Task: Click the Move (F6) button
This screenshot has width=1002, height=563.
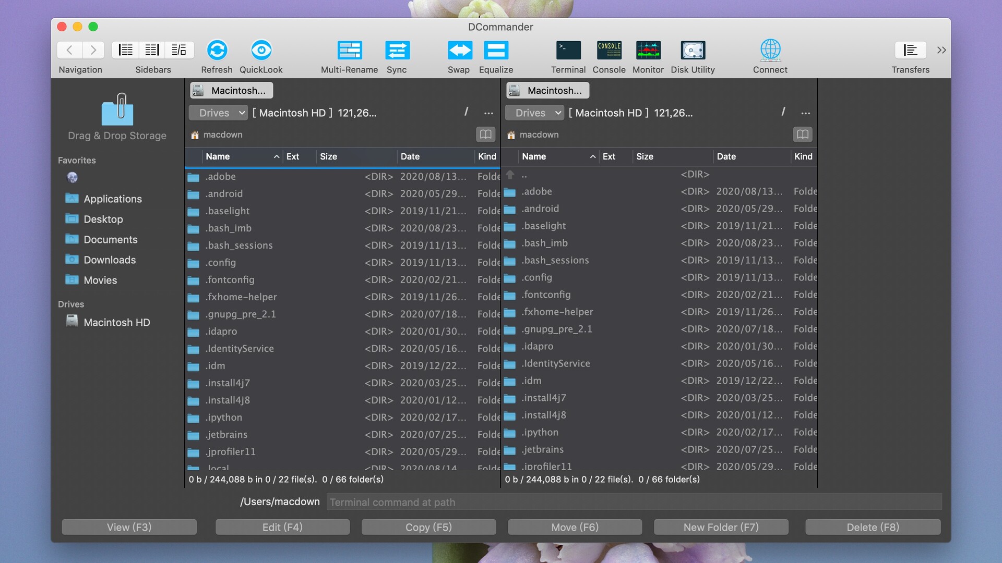Action: click(x=575, y=527)
